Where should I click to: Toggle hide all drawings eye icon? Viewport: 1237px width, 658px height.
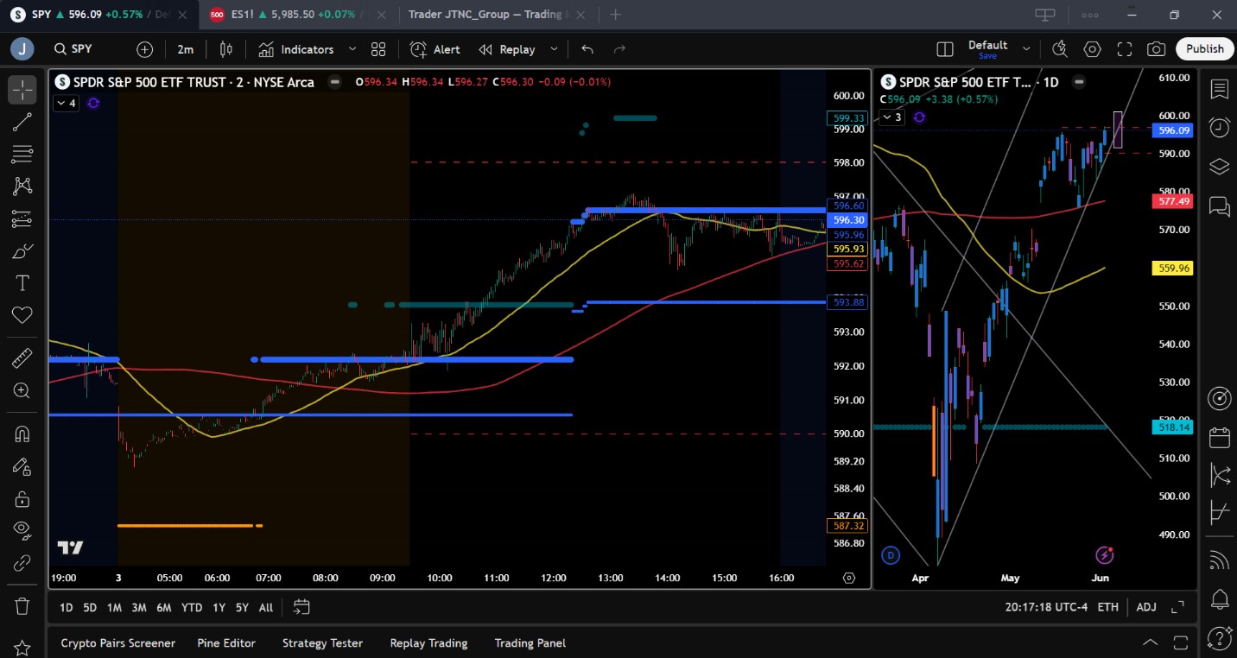click(x=22, y=530)
